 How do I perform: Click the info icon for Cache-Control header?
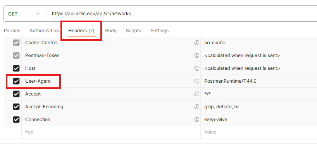click(197, 43)
